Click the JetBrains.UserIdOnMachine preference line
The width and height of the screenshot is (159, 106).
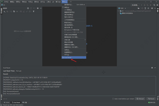32,82
